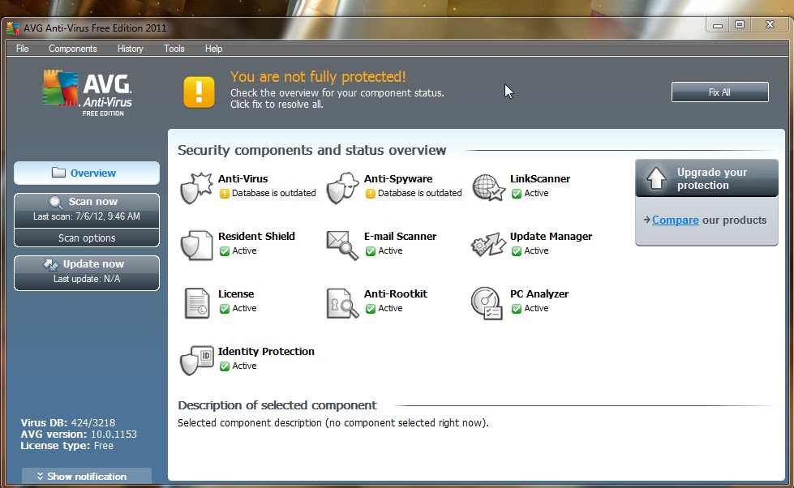Click 'You are not fully protected!' heading
Viewport: 794px width, 488px height.
(318, 77)
